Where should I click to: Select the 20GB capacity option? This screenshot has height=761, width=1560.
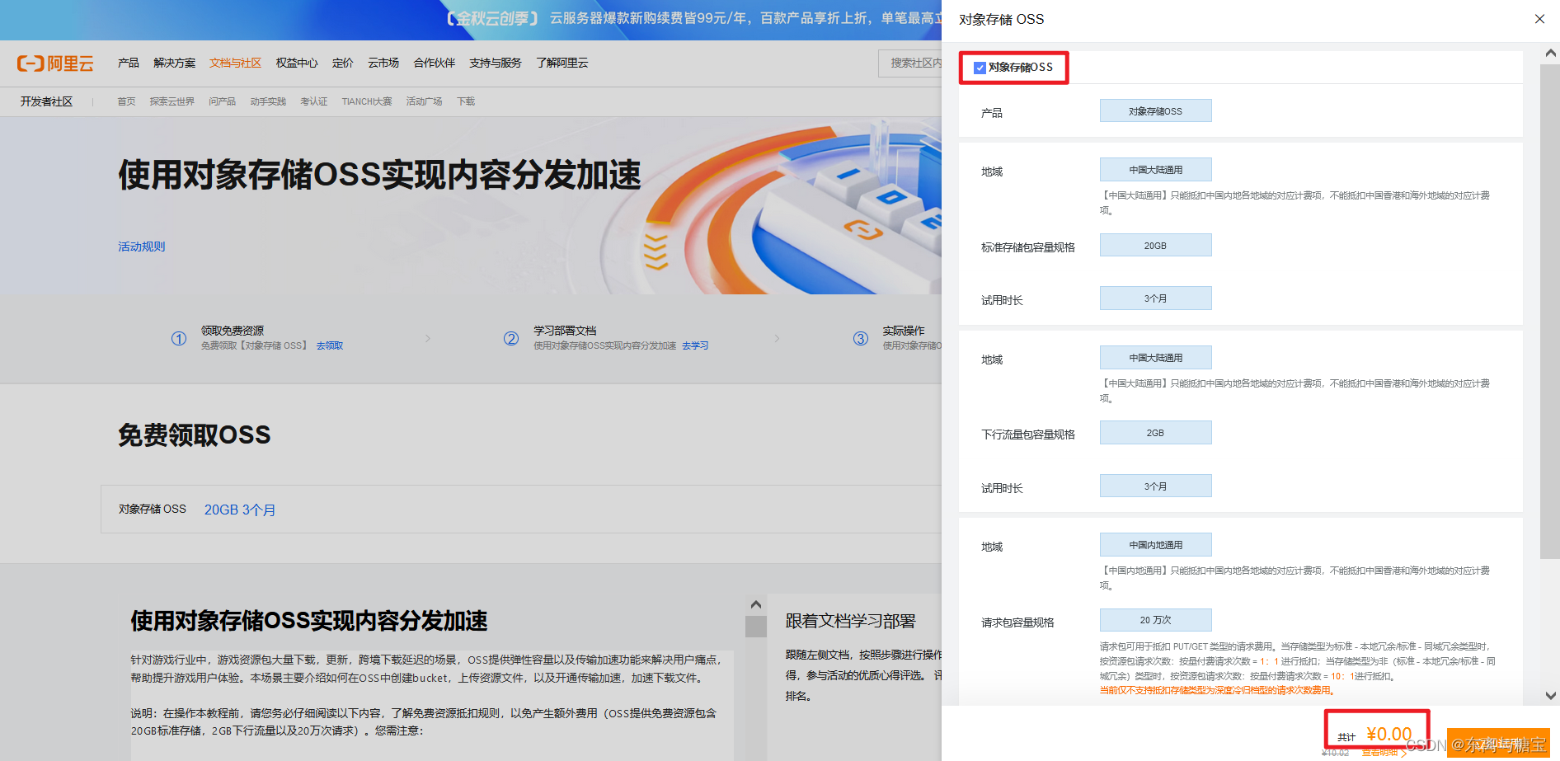1155,246
